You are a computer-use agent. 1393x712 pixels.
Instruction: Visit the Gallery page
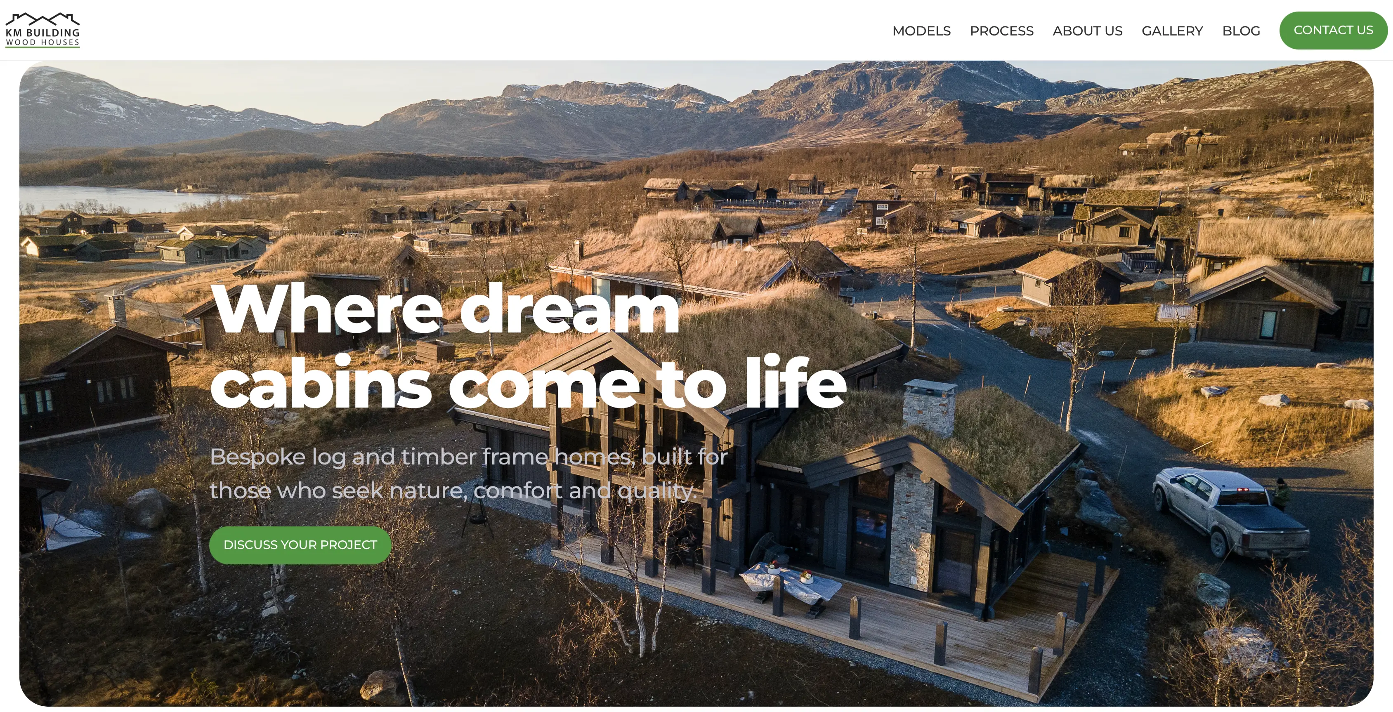pos(1172,31)
